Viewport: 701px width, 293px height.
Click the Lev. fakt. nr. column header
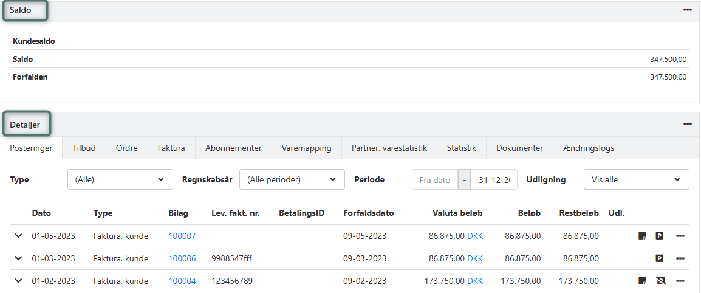point(236,213)
